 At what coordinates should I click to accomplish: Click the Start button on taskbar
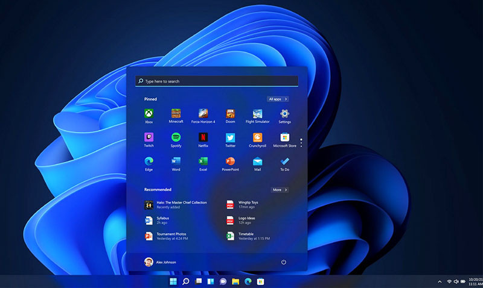click(173, 281)
